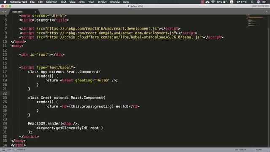Open the Selection menu
This screenshot has width=270, height=152.
(x=51, y=2)
